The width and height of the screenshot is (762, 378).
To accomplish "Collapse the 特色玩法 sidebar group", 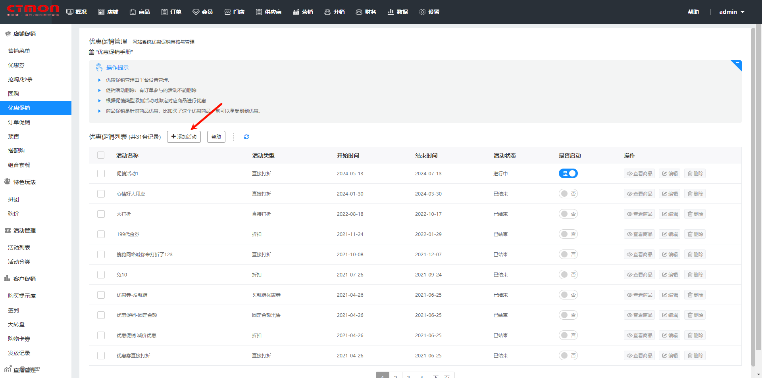I will (24, 182).
